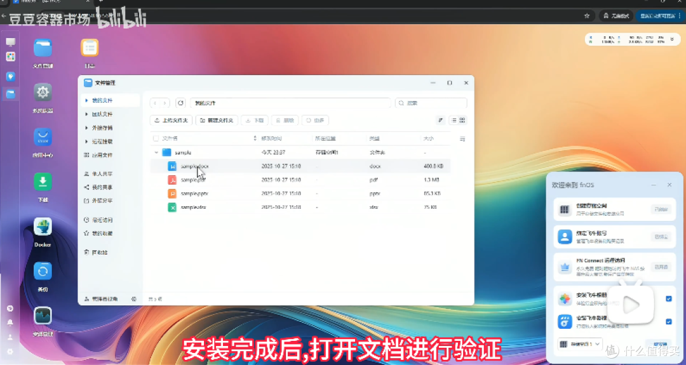The height and width of the screenshot is (365, 686).
Task: Open settings gear at file manager sidebar bottom
Action: (134, 299)
